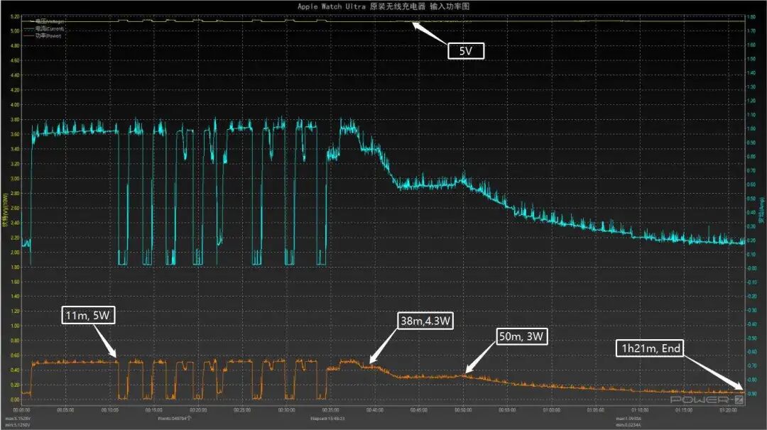Screen dimensions: 767x430
Task: Click the 01:05:00 time axis label
Action: [595, 410]
